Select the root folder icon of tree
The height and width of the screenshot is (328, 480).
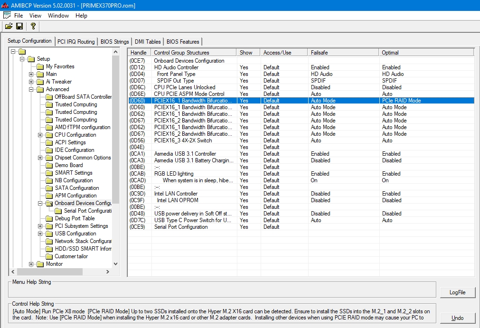coord(22,51)
